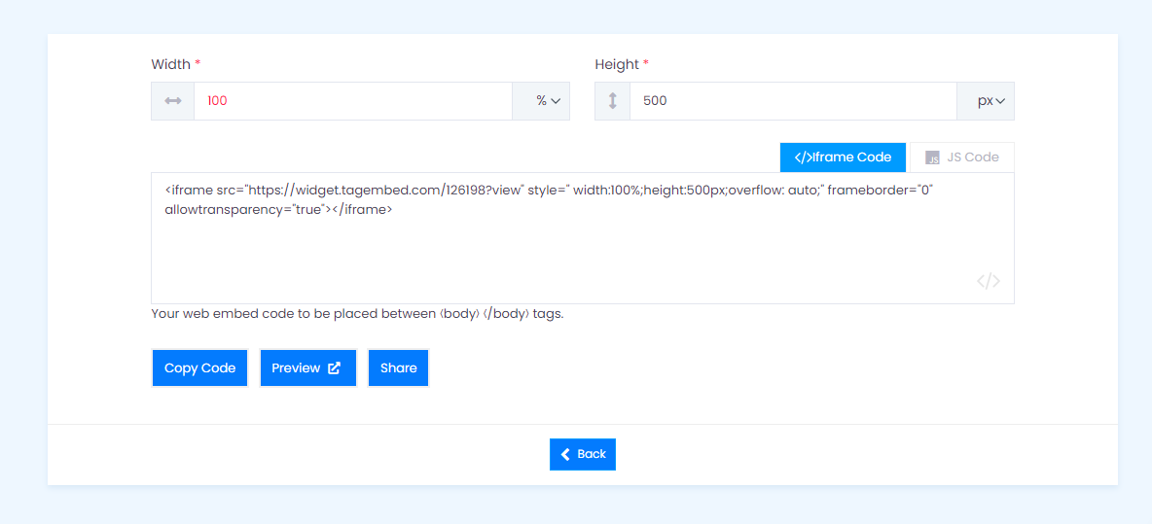Focus the Height input field showing 500
The image size is (1152, 524).
coord(793,101)
